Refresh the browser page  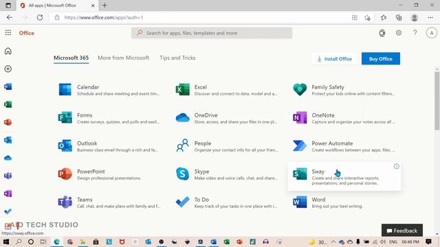(40, 18)
